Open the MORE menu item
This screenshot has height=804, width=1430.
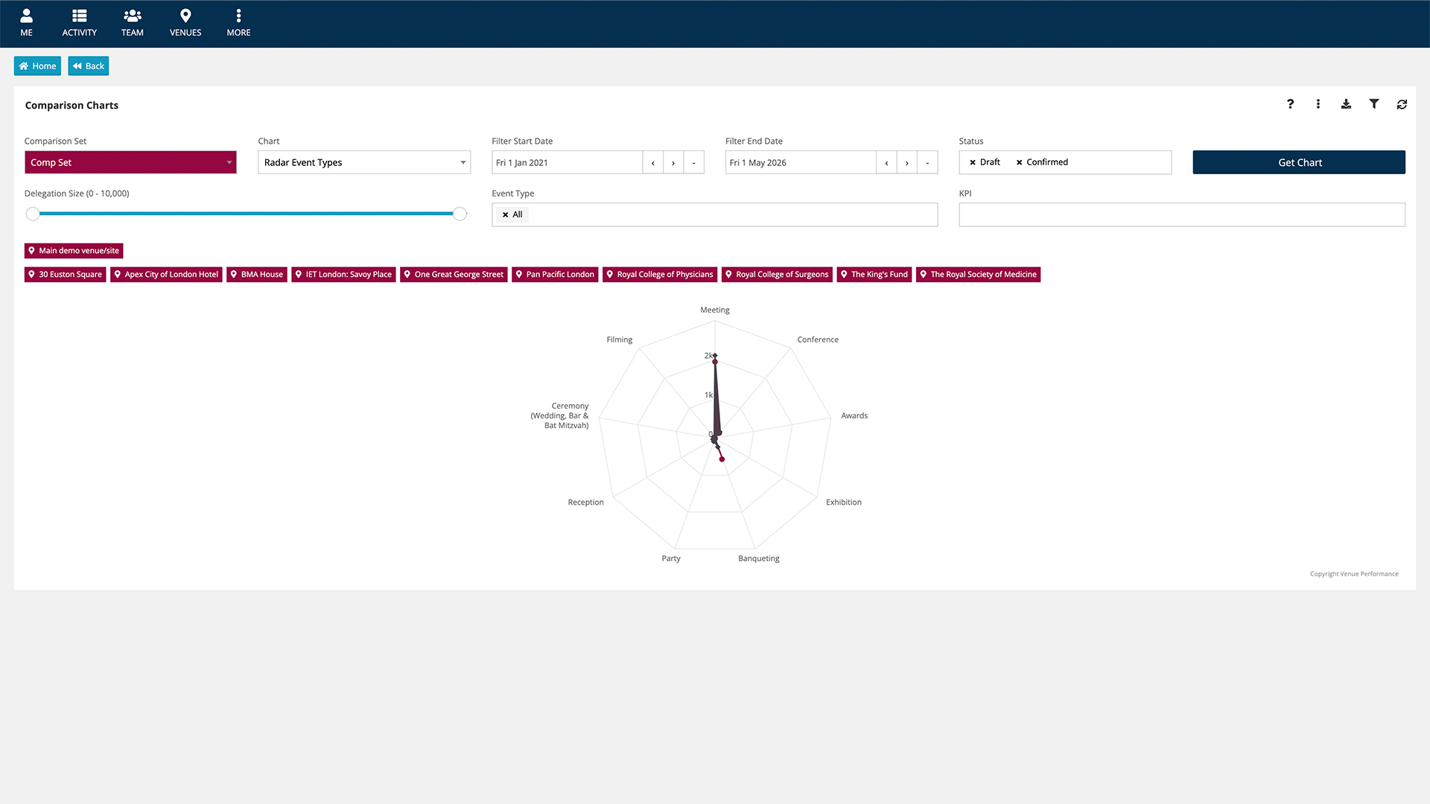click(238, 22)
